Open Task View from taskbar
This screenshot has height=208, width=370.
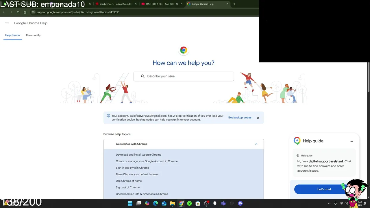pos(138,203)
